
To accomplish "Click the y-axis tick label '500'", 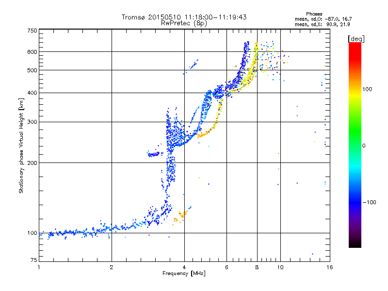I will point(32,70).
